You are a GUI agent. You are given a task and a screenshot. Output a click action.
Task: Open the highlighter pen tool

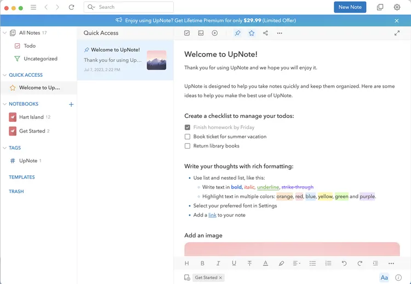(x=281, y=263)
